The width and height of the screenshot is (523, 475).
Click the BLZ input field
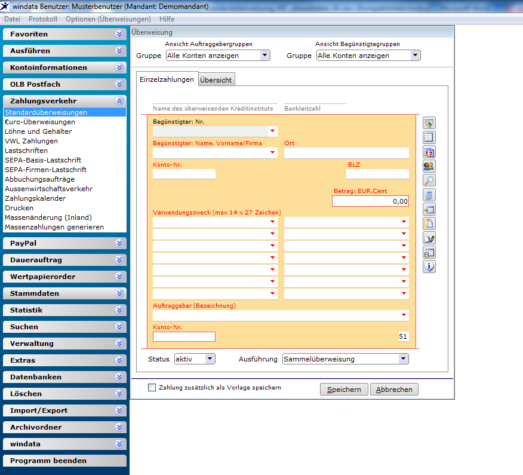click(x=377, y=174)
